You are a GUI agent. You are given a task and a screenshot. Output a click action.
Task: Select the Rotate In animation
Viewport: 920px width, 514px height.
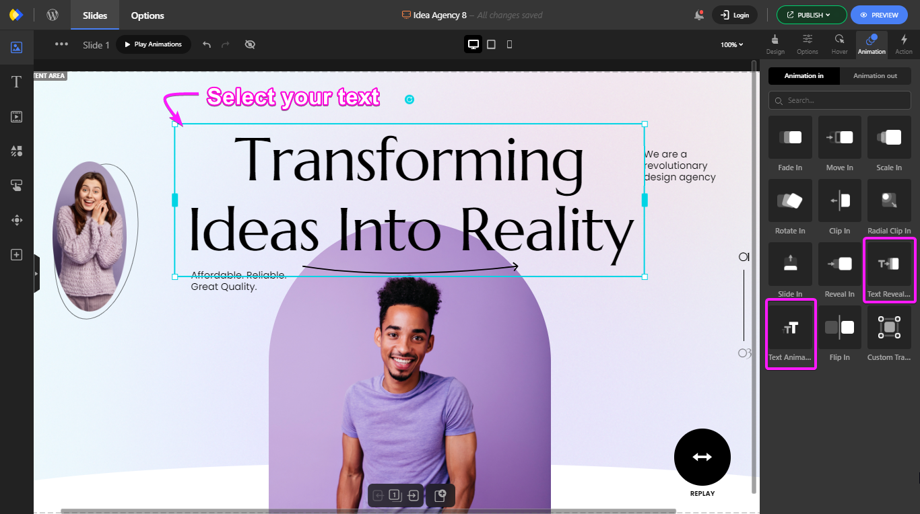pos(790,207)
